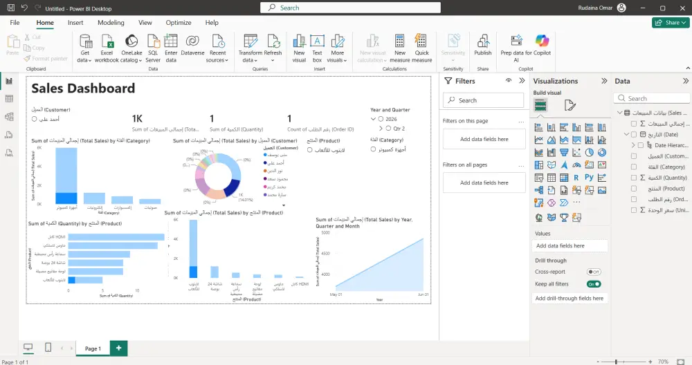Switch to the Insert ribbon tab
This screenshot has width=692, height=365.
[x=75, y=23]
